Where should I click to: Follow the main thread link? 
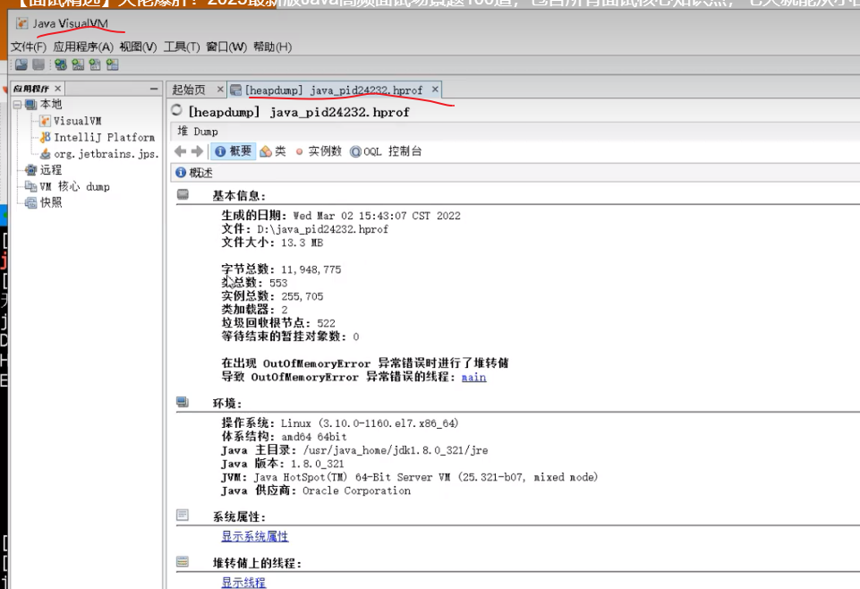474,378
